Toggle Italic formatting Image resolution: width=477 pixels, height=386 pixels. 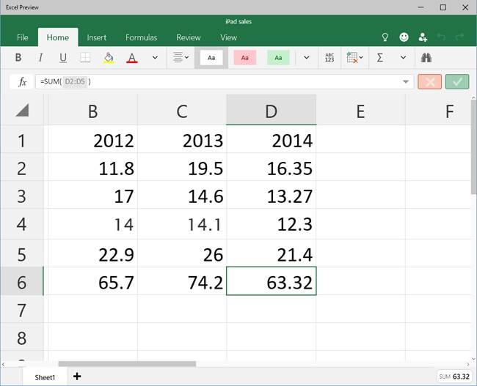tap(40, 57)
